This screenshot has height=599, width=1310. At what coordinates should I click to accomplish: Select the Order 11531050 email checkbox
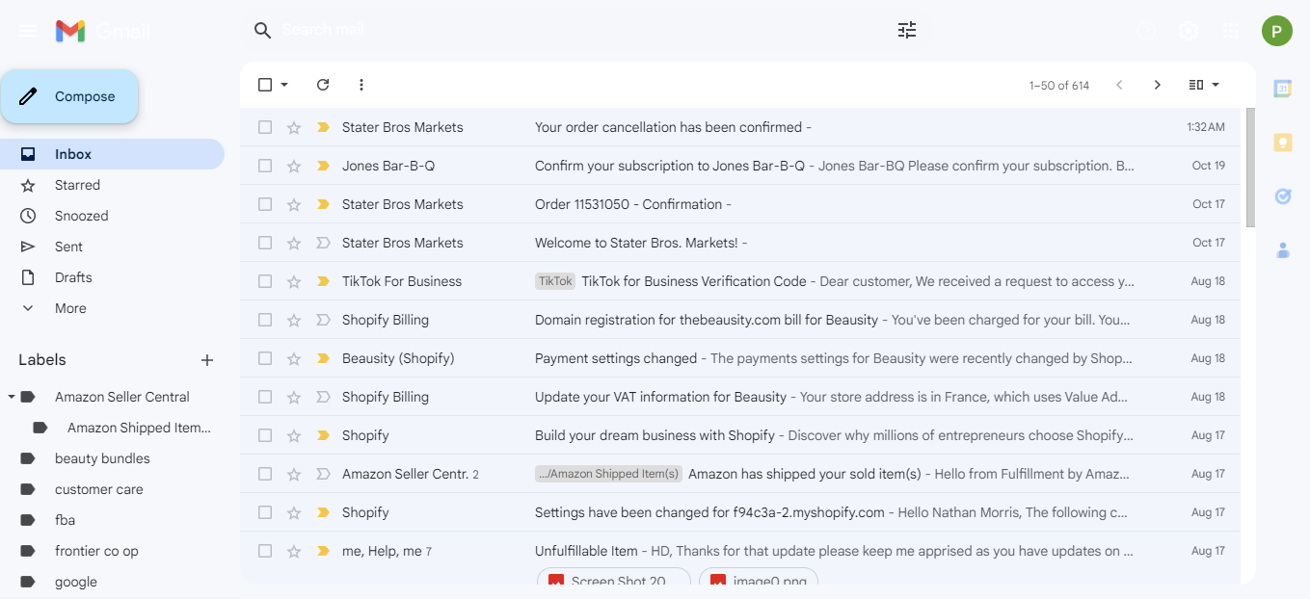pyautogui.click(x=265, y=204)
